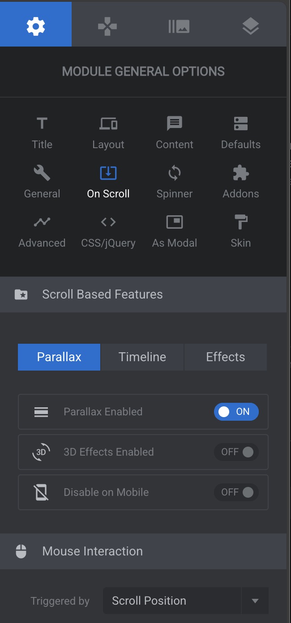Enable the 3D Effects switch

(236, 452)
